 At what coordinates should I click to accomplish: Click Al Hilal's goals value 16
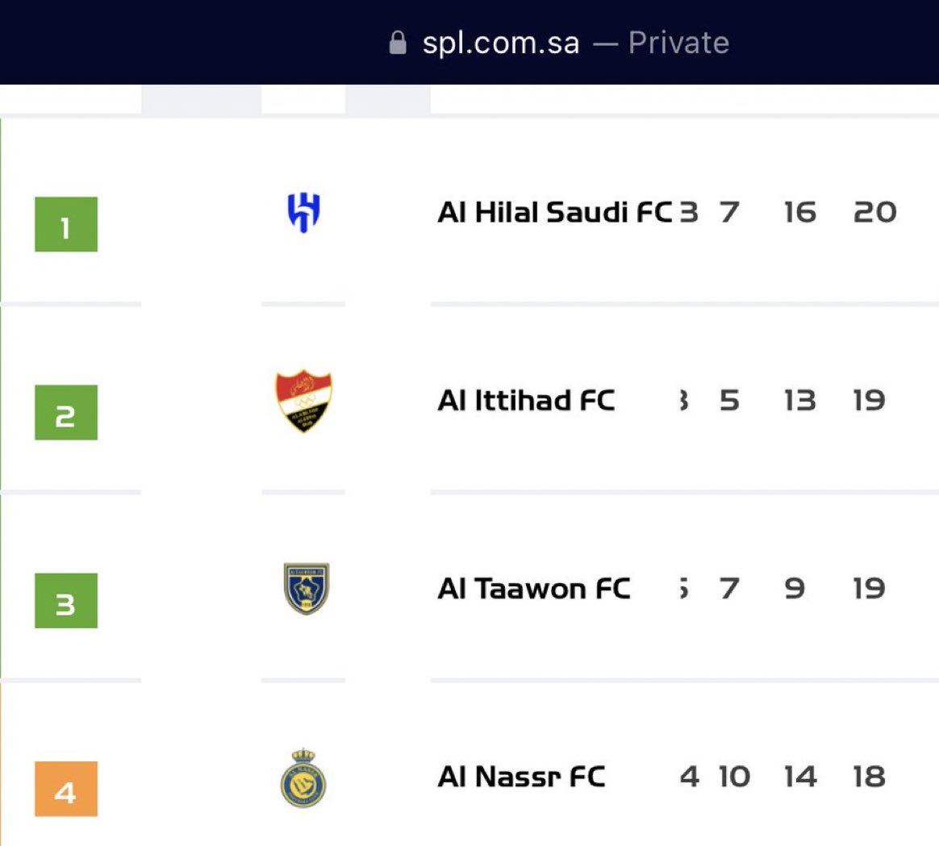[x=799, y=212]
